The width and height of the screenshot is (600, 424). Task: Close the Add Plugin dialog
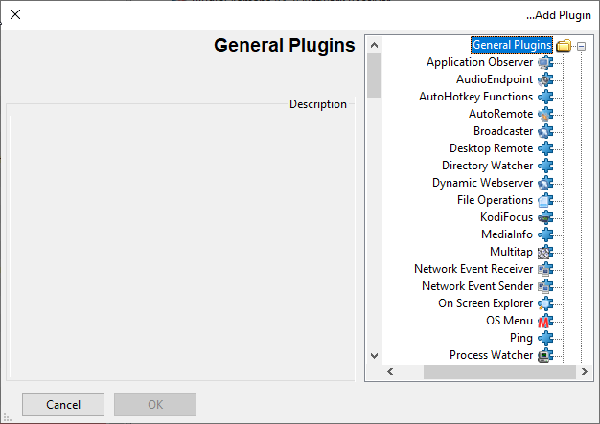[x=15, y=14]
